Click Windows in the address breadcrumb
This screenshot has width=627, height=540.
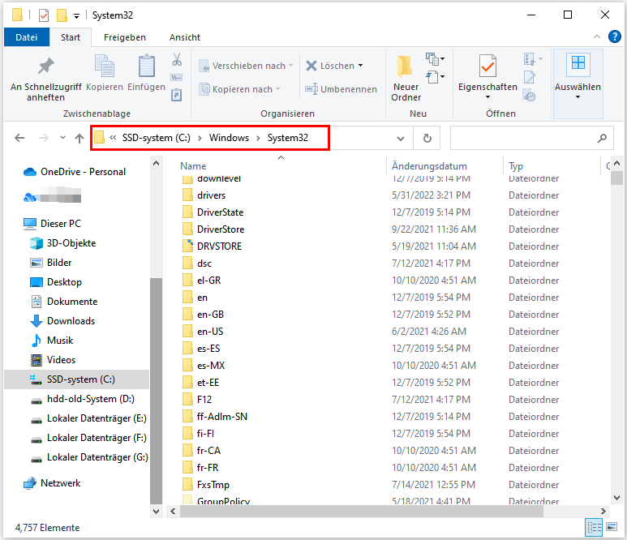(229, 138)
